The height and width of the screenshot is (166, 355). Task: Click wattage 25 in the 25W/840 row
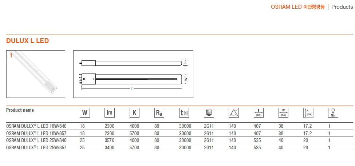(82, 141)
